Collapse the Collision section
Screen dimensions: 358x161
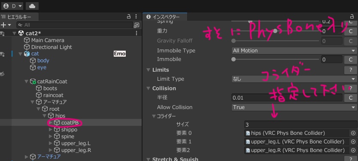pos(149,88)
